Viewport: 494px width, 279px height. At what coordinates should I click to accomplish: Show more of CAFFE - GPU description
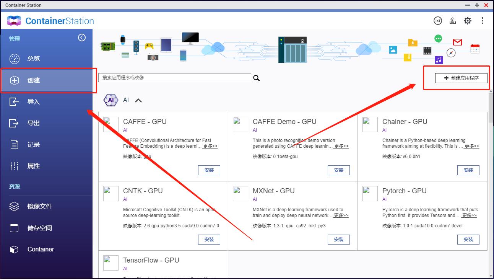point(210,146)
